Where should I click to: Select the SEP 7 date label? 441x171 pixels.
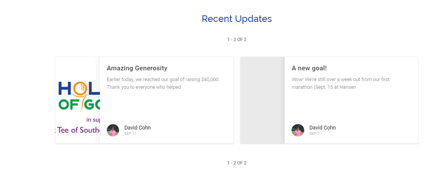click(x=314, y=134)
